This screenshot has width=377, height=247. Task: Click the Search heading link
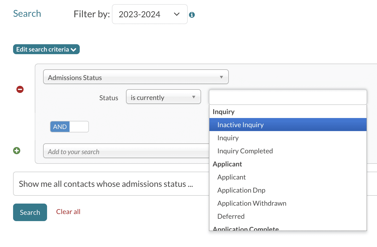[27, 14]
